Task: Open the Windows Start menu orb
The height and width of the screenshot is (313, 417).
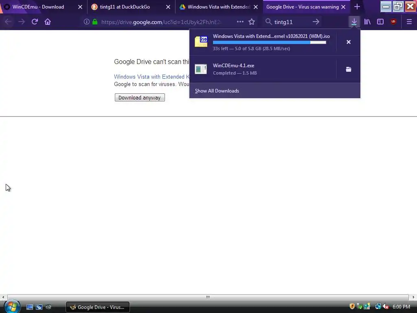Action: tap(12, 306)
